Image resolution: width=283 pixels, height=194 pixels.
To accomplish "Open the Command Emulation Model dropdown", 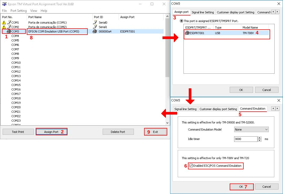I will pos(251,130).
